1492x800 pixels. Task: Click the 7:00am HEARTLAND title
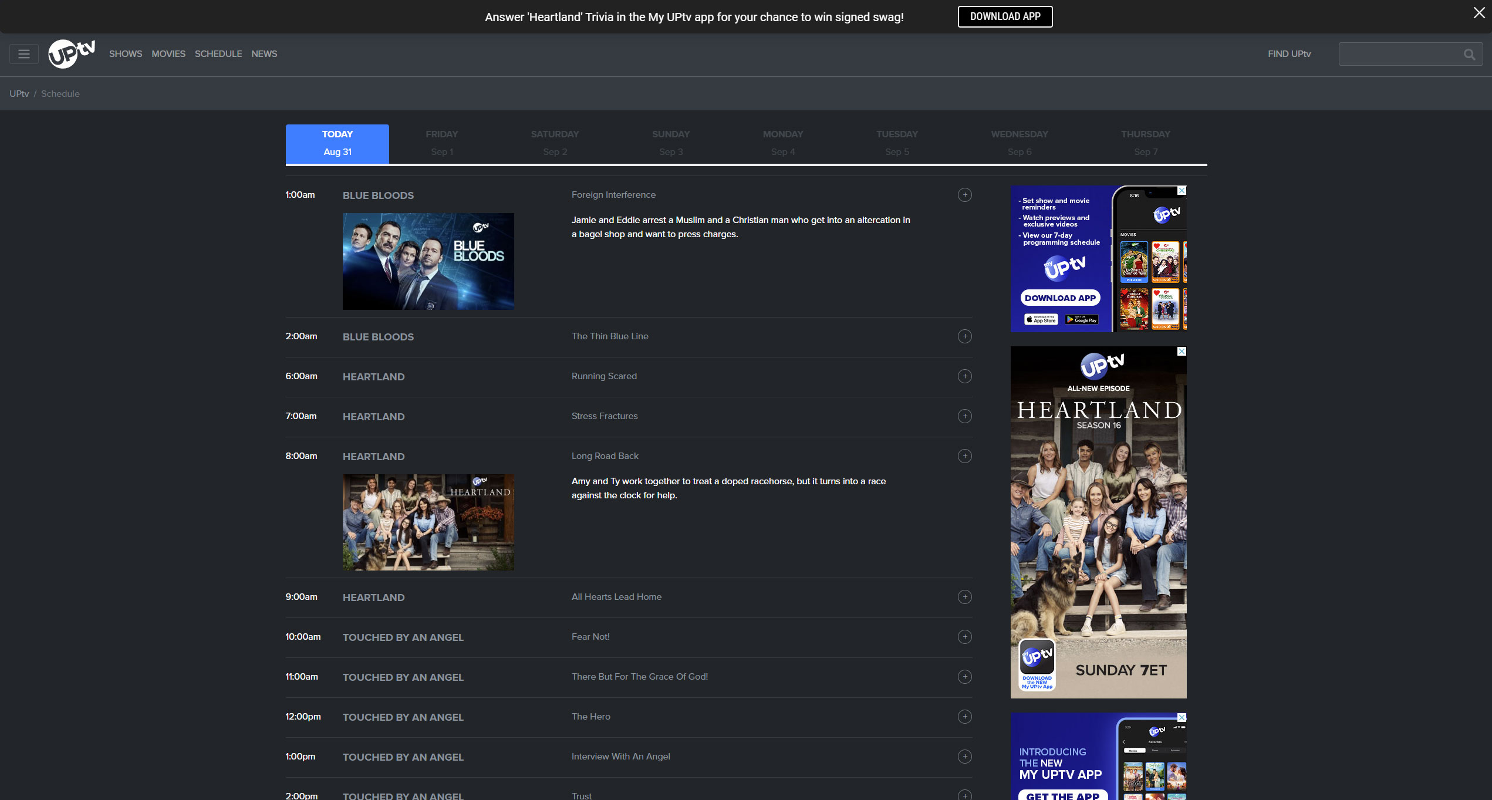pos(373,417)
